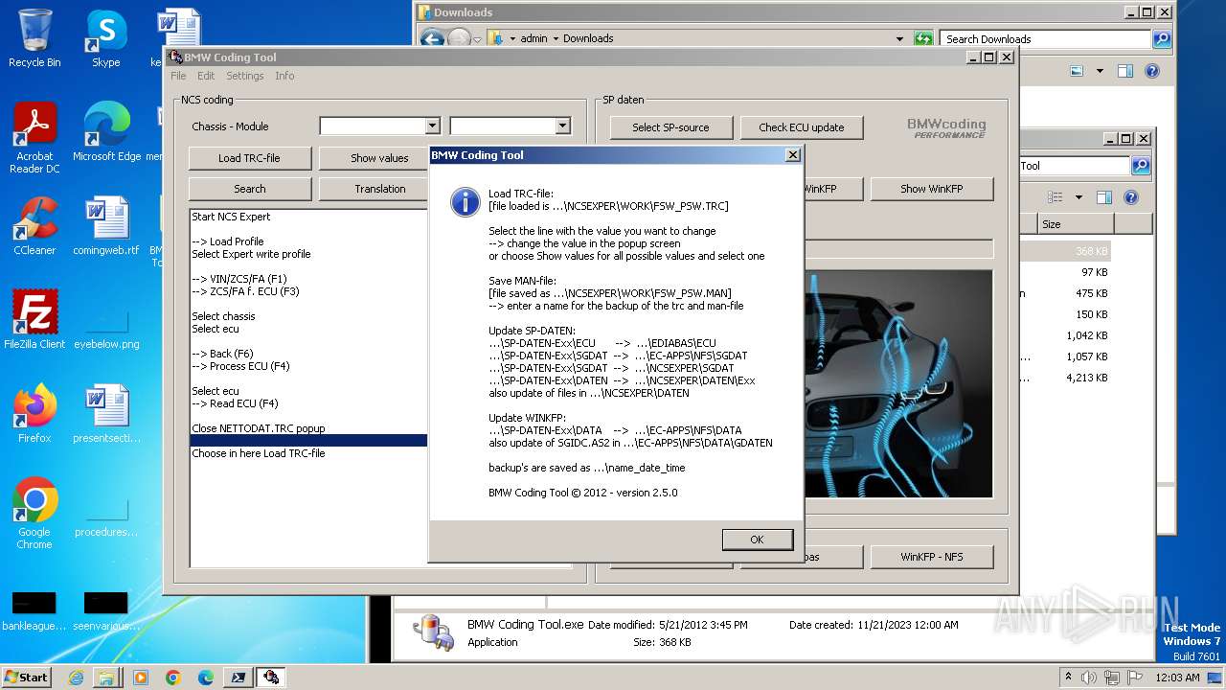Open the Edit menu in BMW Coding Tool

click(206, 76)
